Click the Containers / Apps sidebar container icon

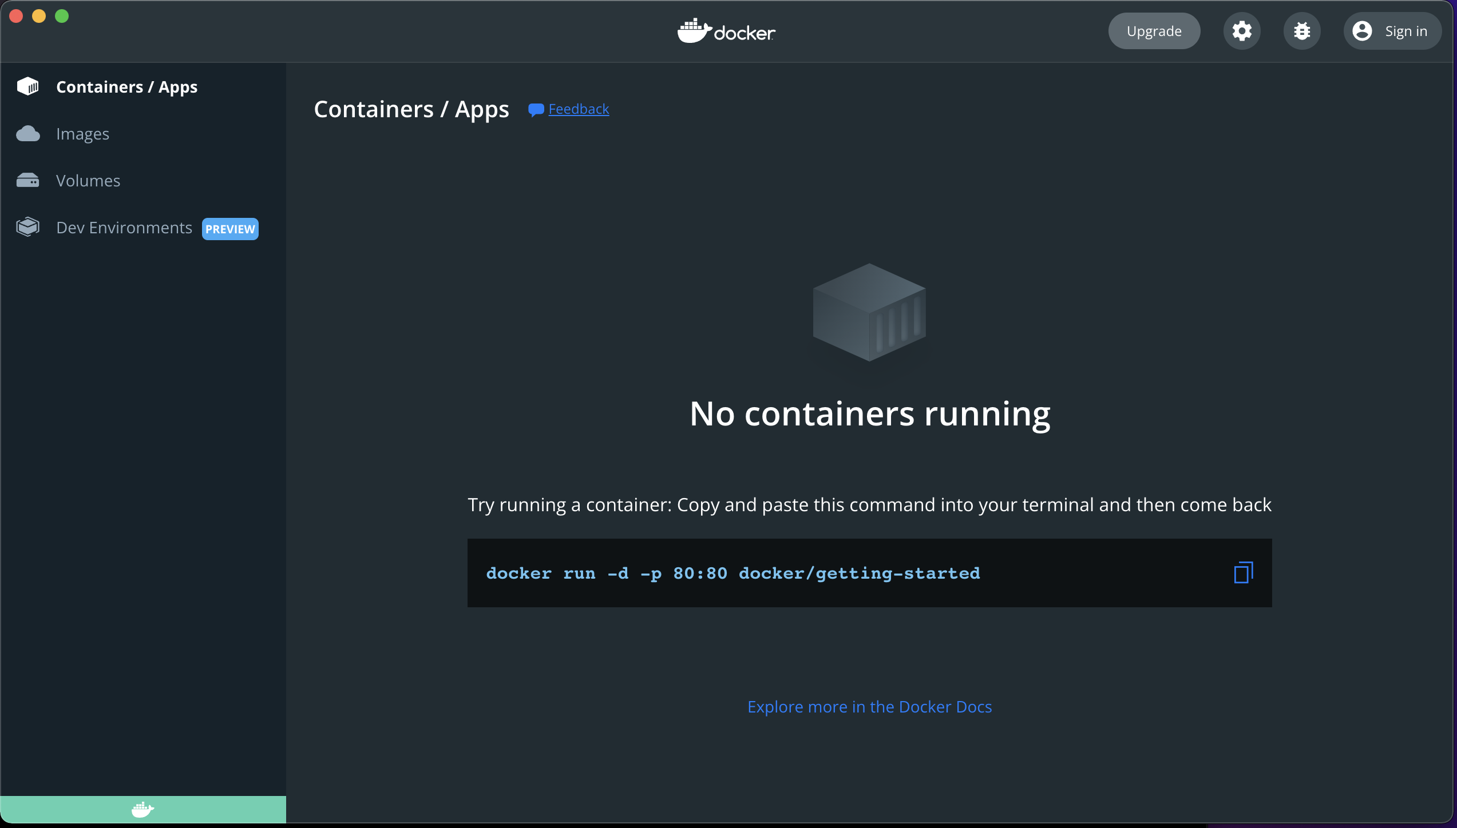tap(27, 86)
